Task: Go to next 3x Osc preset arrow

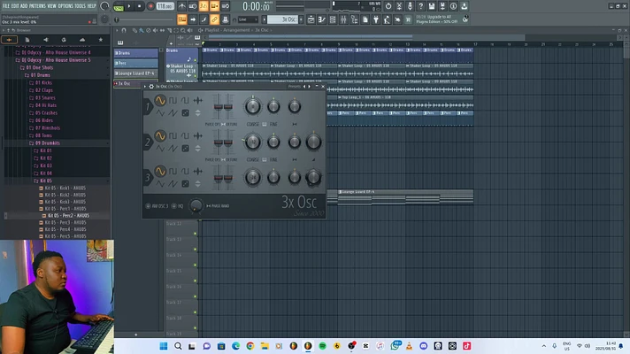Action: coord(310,87)
